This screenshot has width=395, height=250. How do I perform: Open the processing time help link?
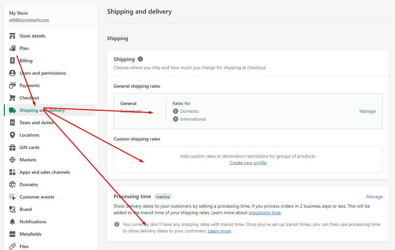pyautogui.click(x=264, y=213)
